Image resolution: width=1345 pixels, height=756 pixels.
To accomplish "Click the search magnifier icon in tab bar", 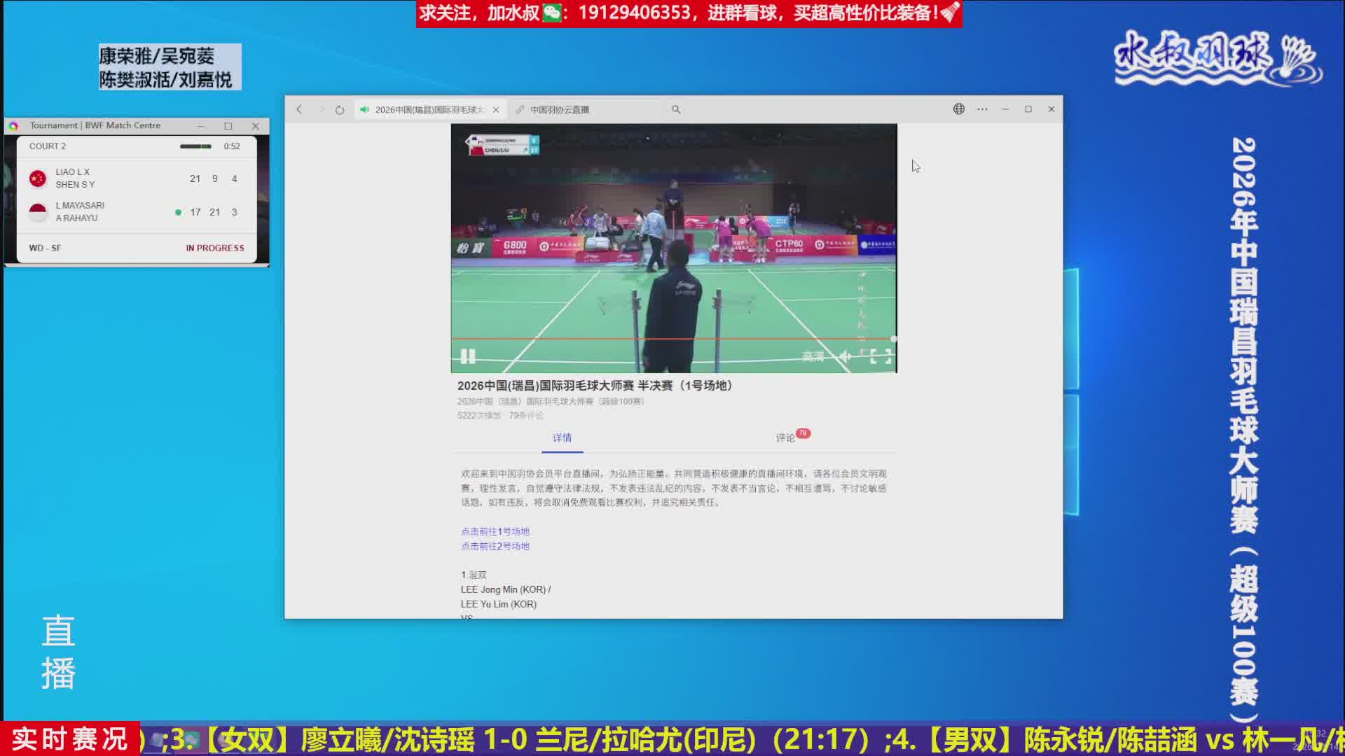I will pos(676,109).
